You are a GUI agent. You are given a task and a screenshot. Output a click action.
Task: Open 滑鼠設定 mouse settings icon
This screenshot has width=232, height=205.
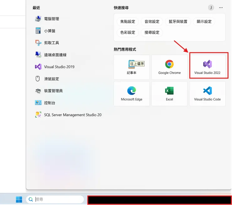(38, 79)
